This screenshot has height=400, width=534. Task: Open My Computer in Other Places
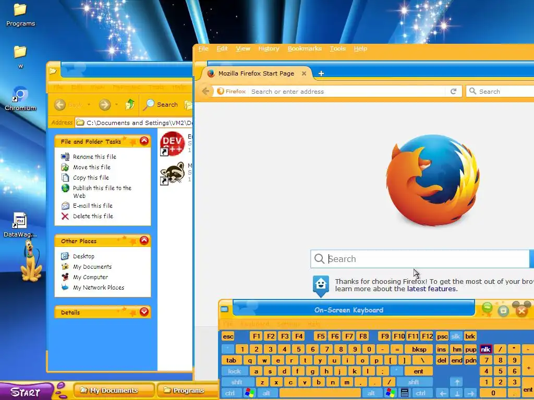tap(90, 277)
